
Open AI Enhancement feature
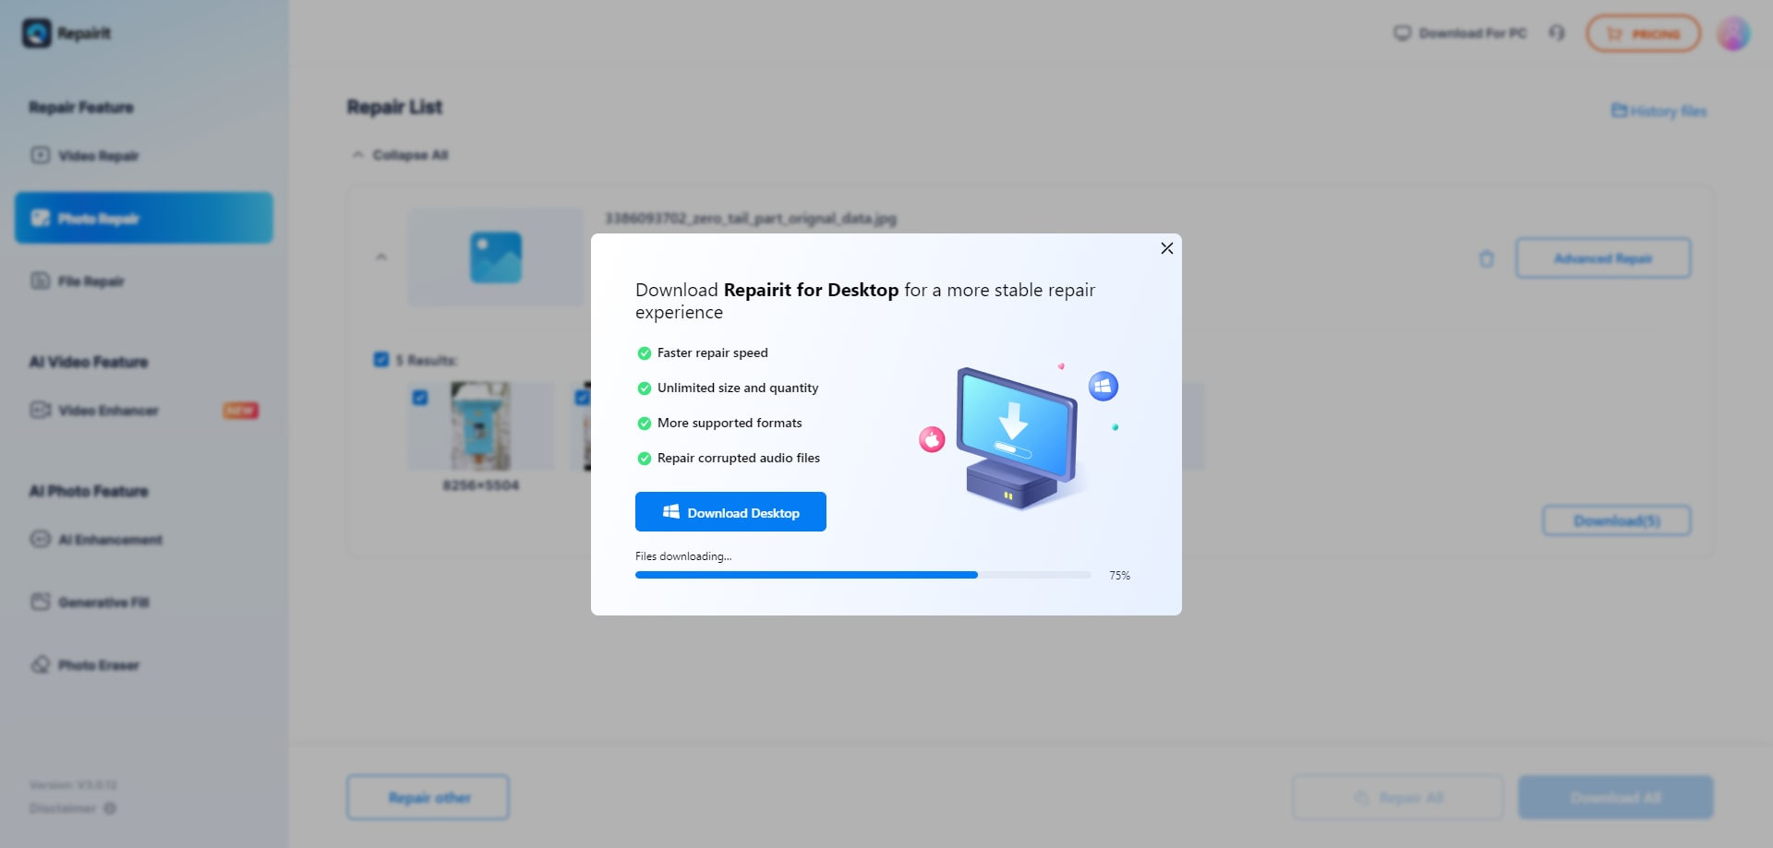click(143, 540)
